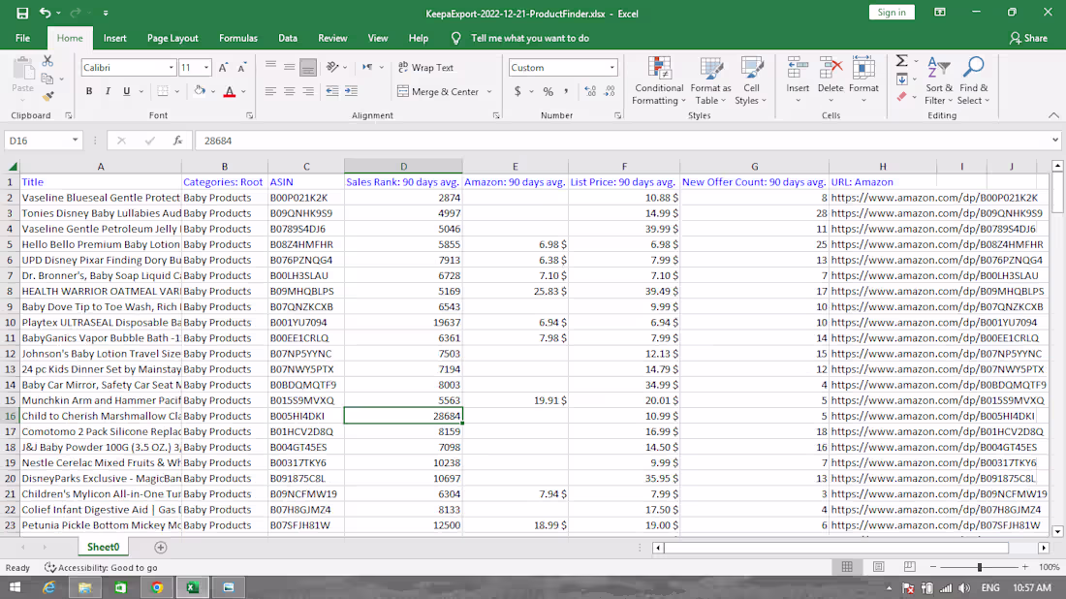Decrease the cell indent

pos(331,91)
